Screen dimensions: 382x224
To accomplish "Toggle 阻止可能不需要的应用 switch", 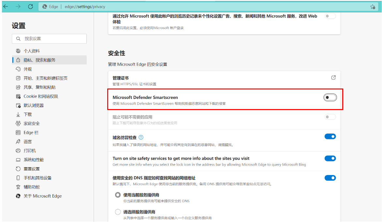I will pyautogui.click(x=330, y=117).
